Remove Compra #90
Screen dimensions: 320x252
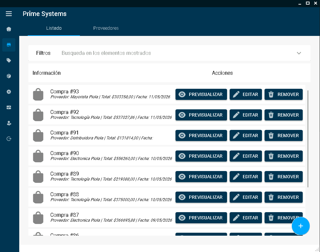pyautogui.click(x=283, y=156)
